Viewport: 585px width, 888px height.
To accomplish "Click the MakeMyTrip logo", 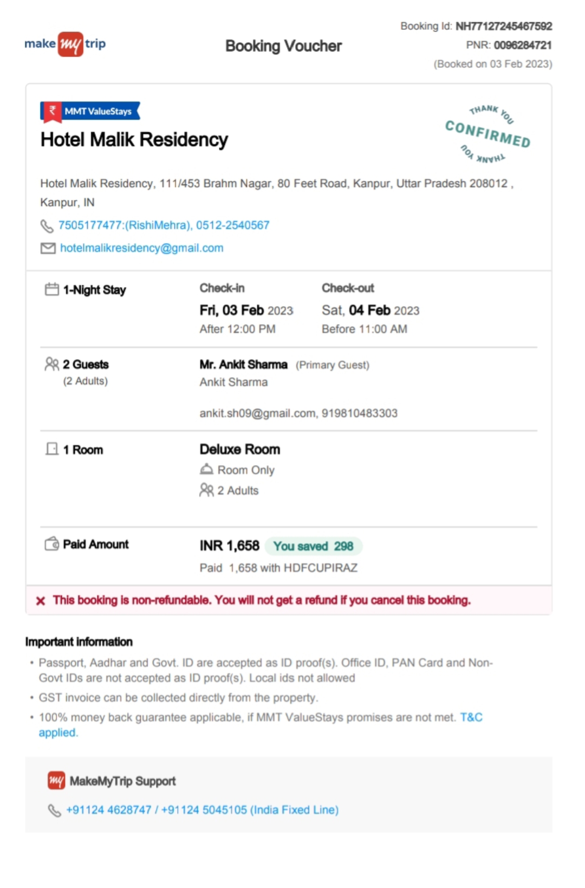I will (65, 44).
